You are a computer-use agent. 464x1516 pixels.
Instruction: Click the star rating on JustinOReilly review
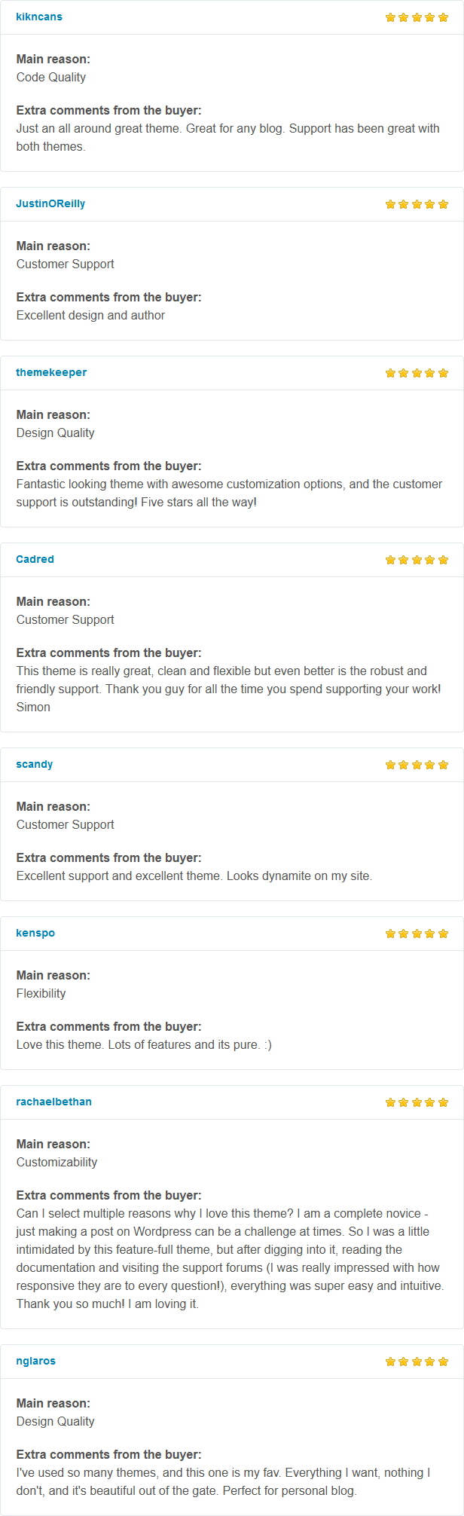(417, 204)
